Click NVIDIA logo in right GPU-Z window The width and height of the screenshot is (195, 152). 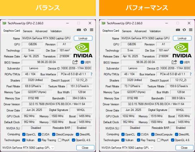tap(182, 50)
